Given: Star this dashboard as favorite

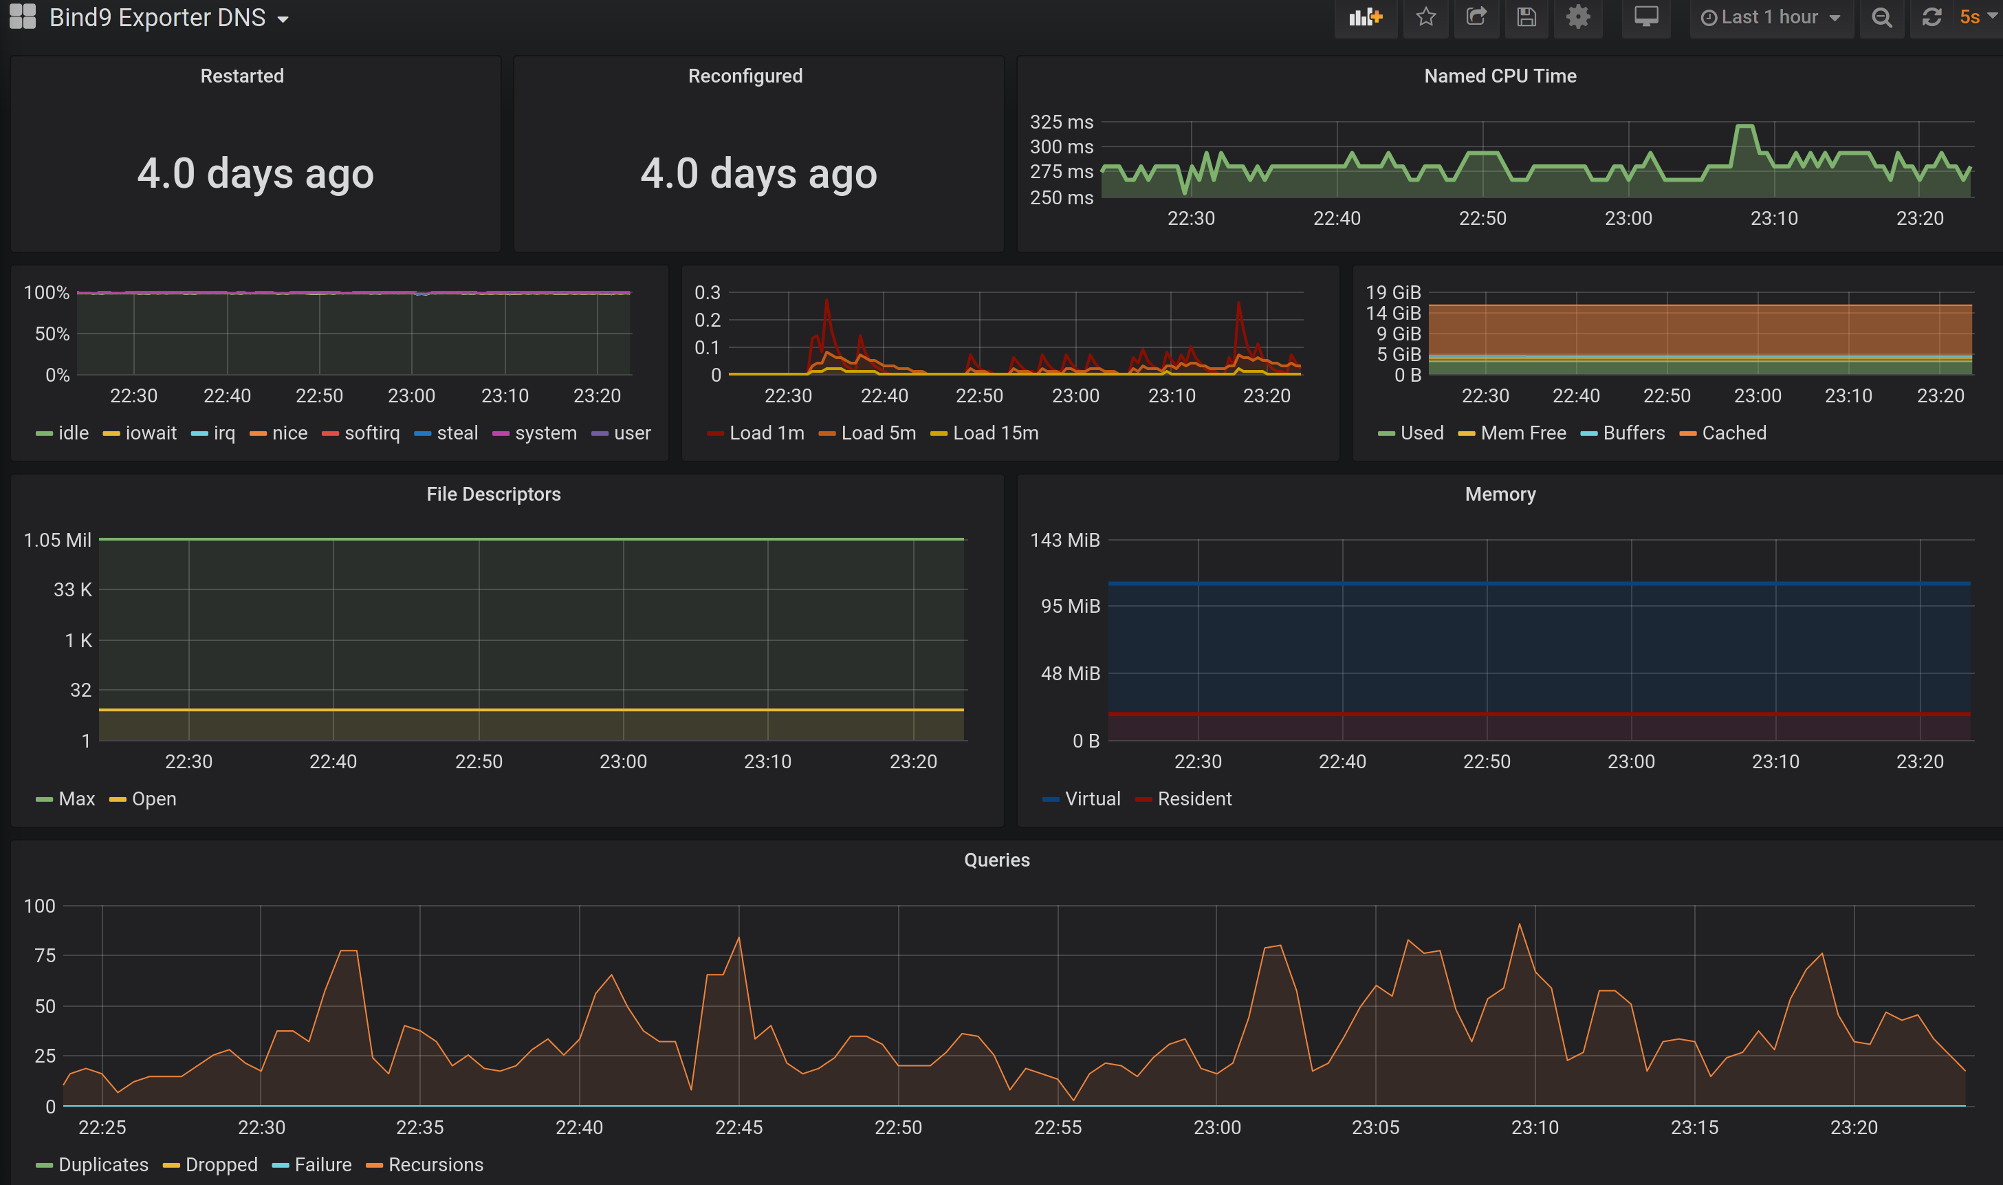Looking at the screenshot, I should [1426, 18].
